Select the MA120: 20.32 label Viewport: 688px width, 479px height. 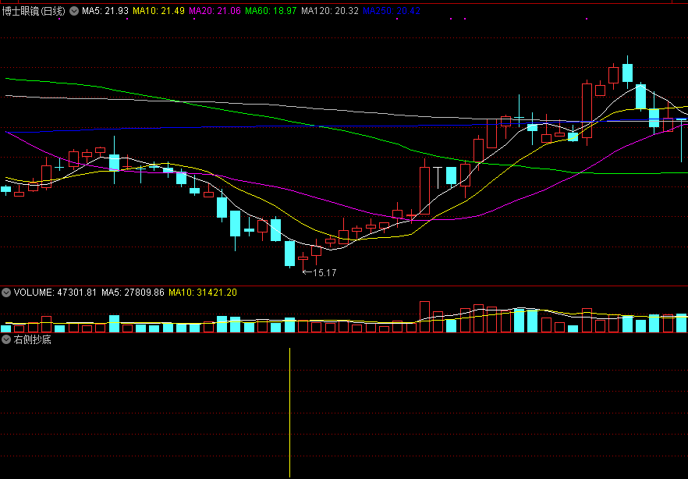(x=330, y=11)
